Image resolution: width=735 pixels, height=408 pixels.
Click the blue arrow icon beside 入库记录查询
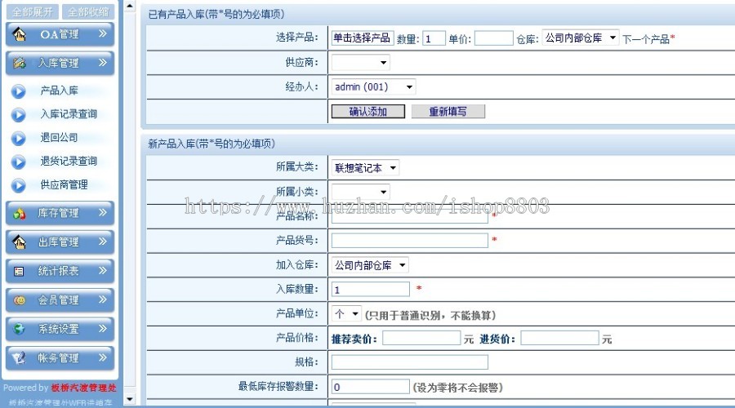coord(18,115)
